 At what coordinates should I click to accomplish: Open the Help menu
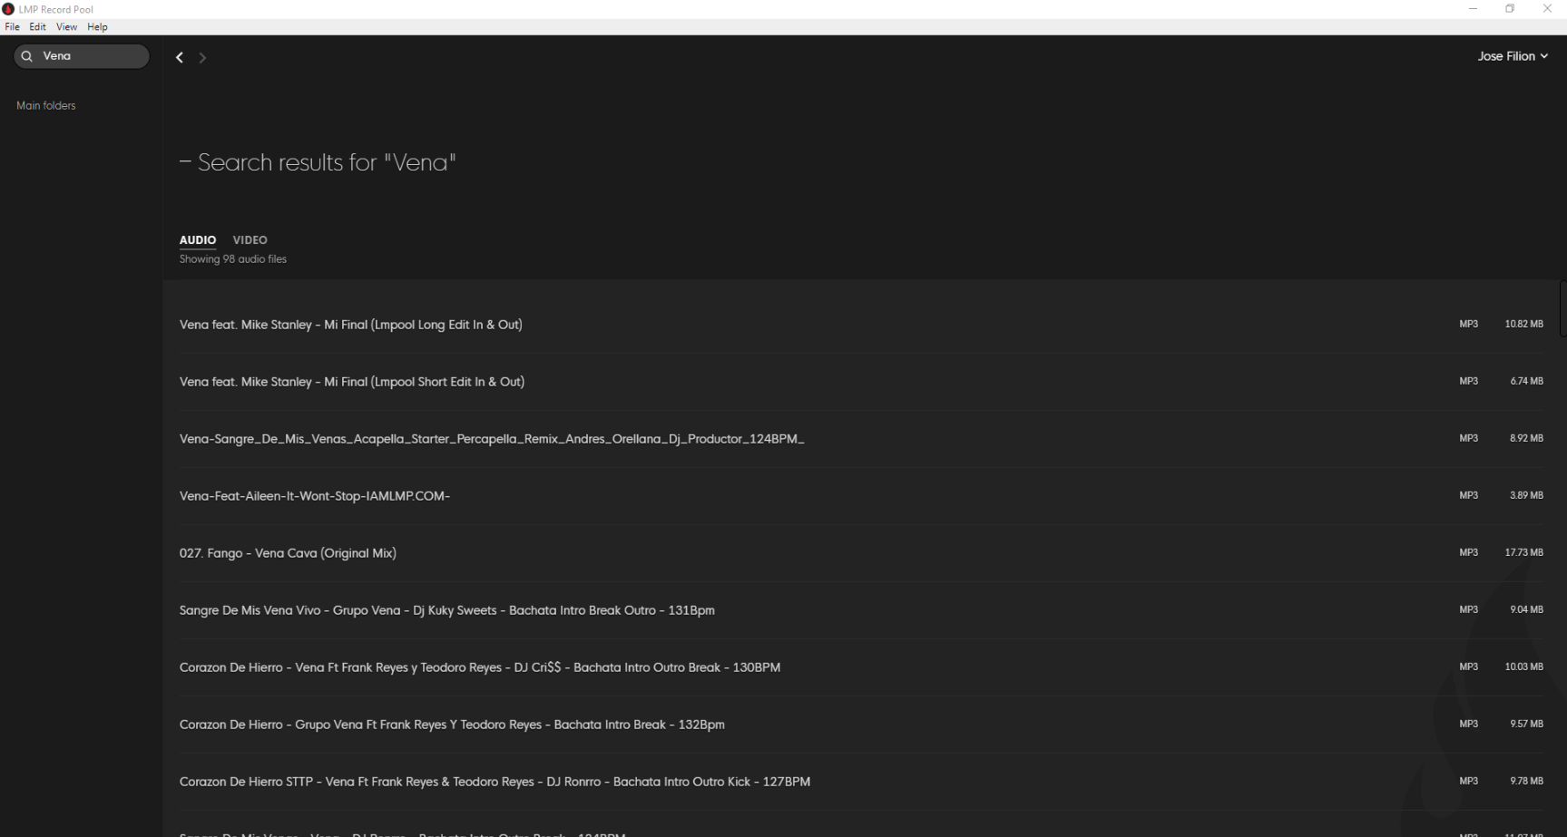96,26
